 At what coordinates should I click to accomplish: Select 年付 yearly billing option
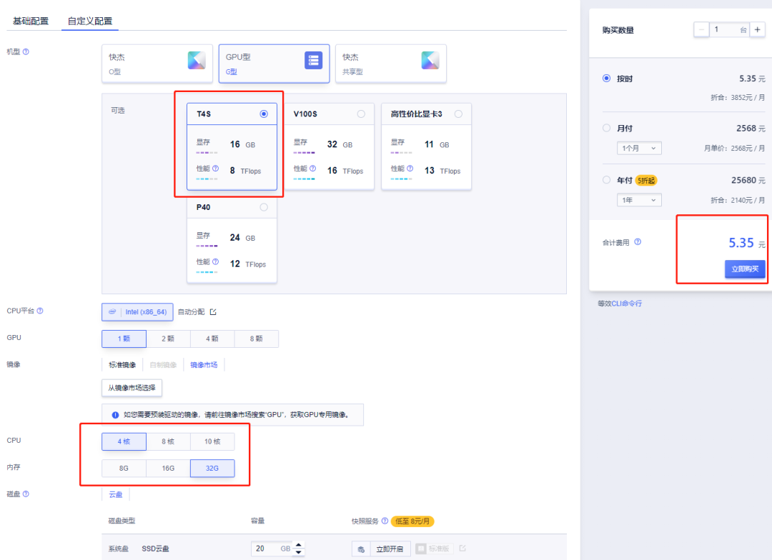[x=607, y=179]
